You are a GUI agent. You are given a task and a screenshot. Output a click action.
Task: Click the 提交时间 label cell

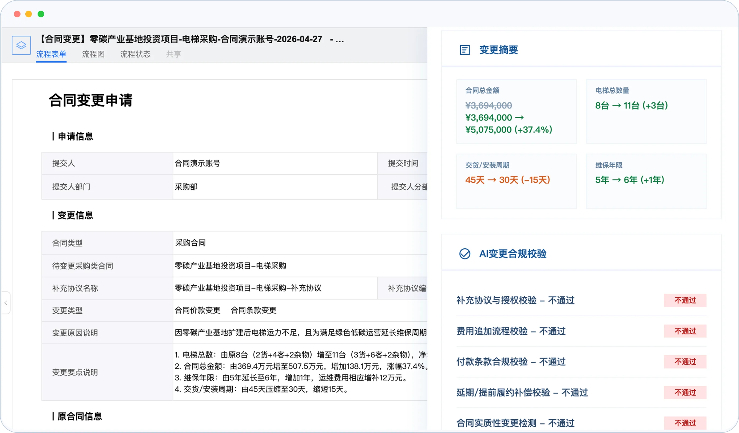(x=402, y=163)
